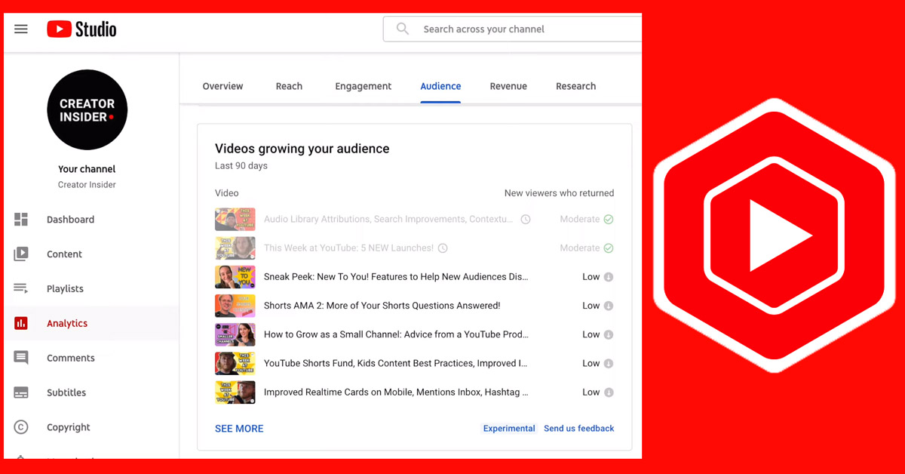Image resolution: width=905 pixels, height=474 pixels.
Task: Open This Week at YouTube 5 NEW Launches thumbnail
Action: tap(235, 248)
